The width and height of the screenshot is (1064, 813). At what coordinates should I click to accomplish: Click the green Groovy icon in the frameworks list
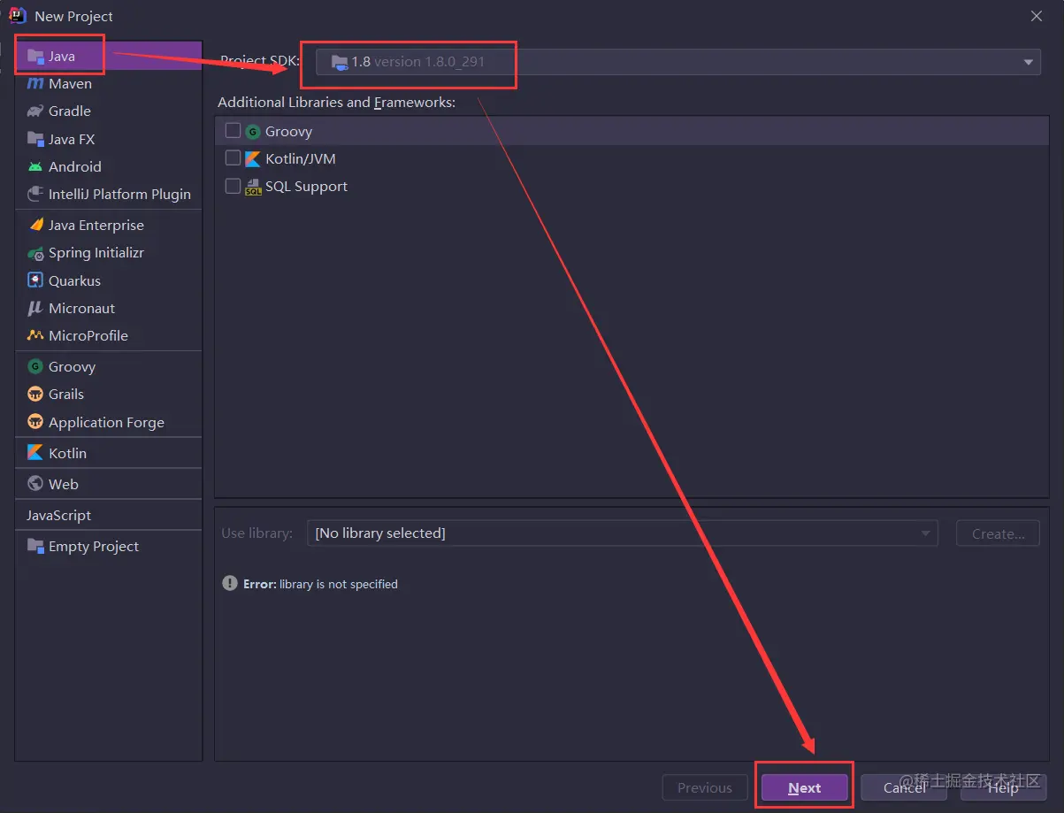pyautogui.click(x=253, y=131)
